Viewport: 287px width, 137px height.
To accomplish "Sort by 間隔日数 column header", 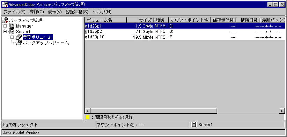I will (248, 20).
